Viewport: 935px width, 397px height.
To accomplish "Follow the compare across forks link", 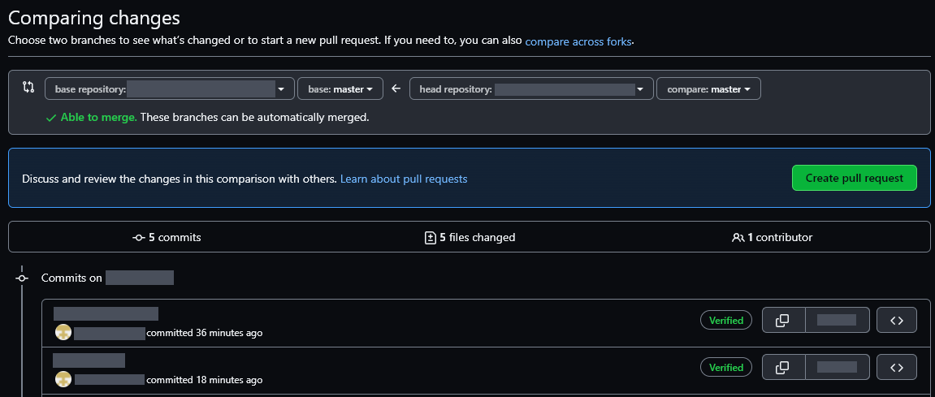I will point(578,41).
